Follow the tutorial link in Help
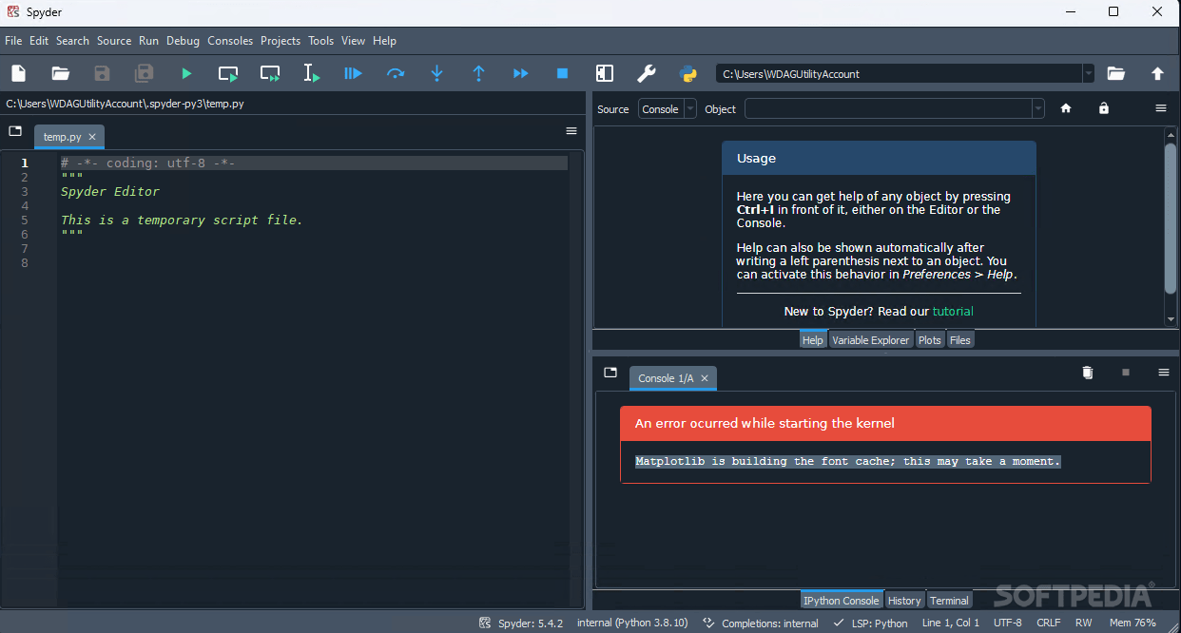 [953, 311]
